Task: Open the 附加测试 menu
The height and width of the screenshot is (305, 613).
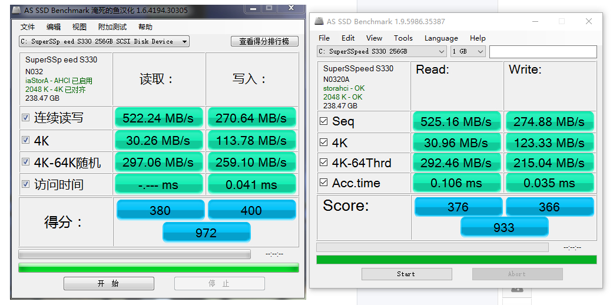Action: (112, 27)
